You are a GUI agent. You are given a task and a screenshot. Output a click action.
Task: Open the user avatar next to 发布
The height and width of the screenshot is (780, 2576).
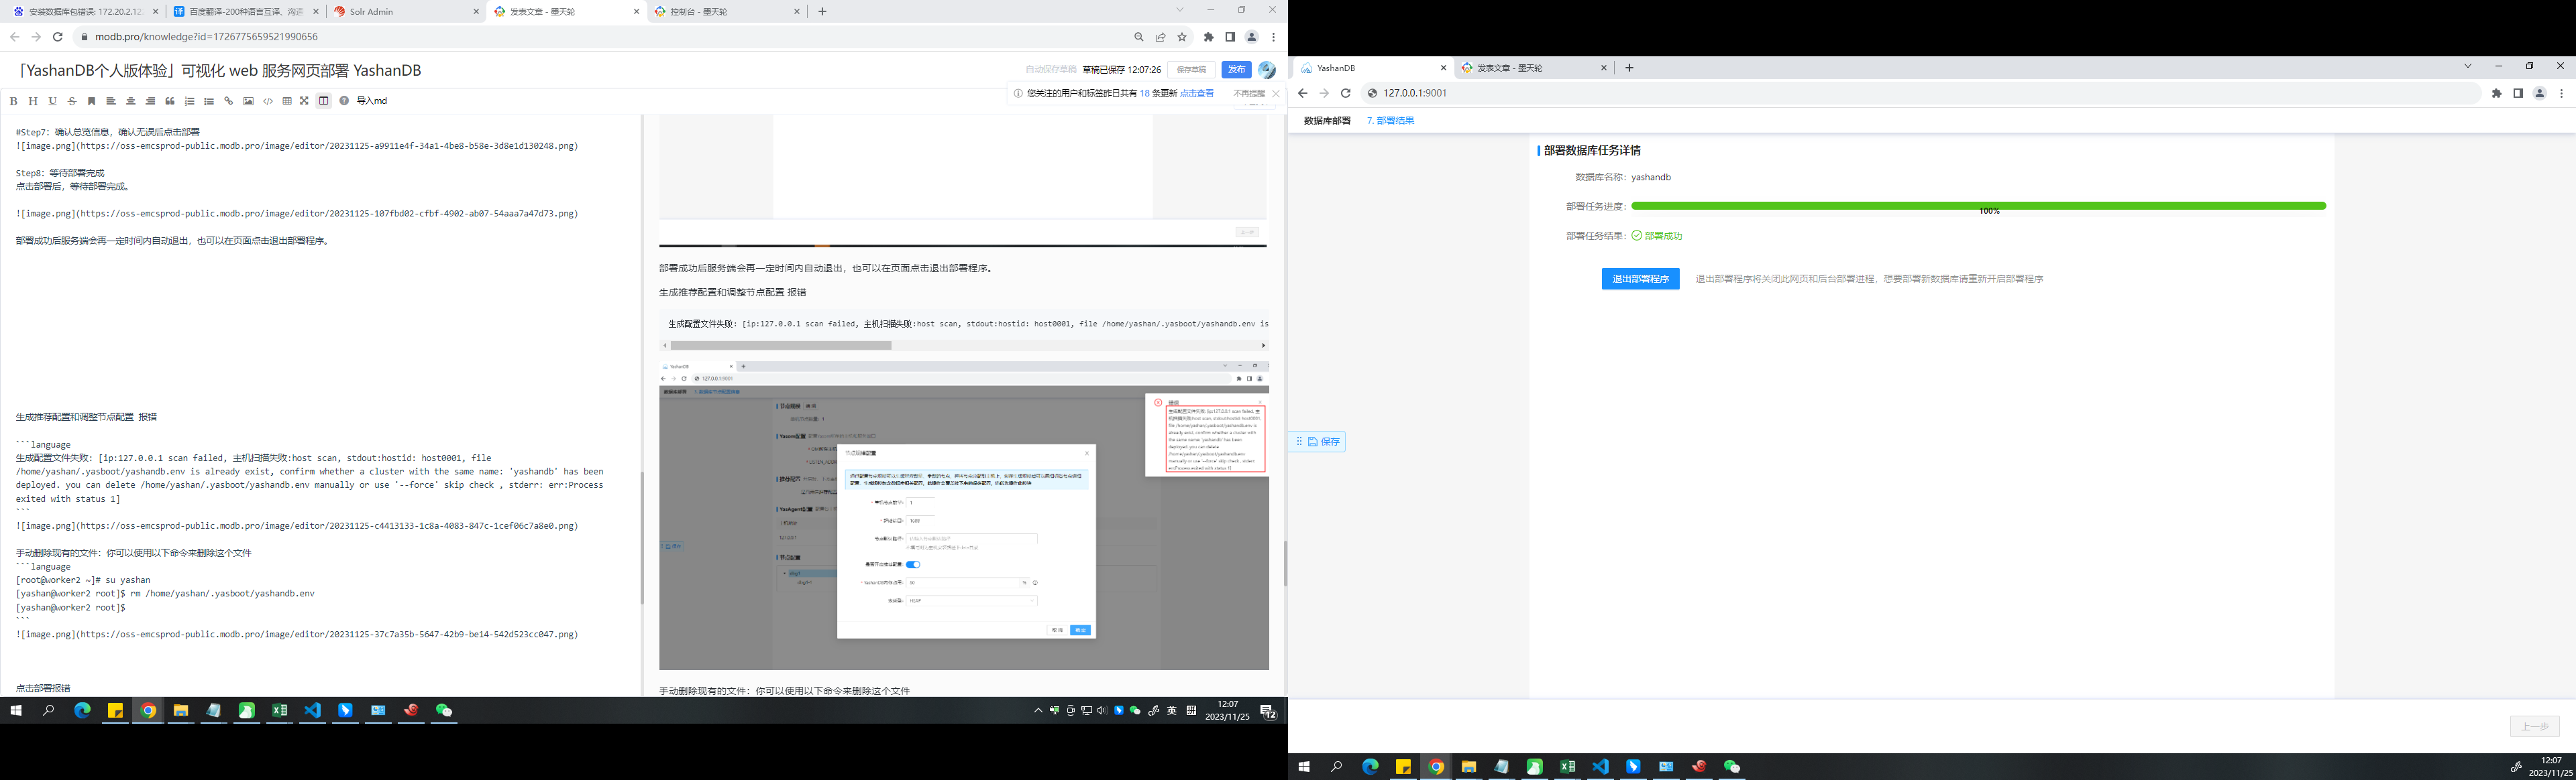coord(1267,70)
